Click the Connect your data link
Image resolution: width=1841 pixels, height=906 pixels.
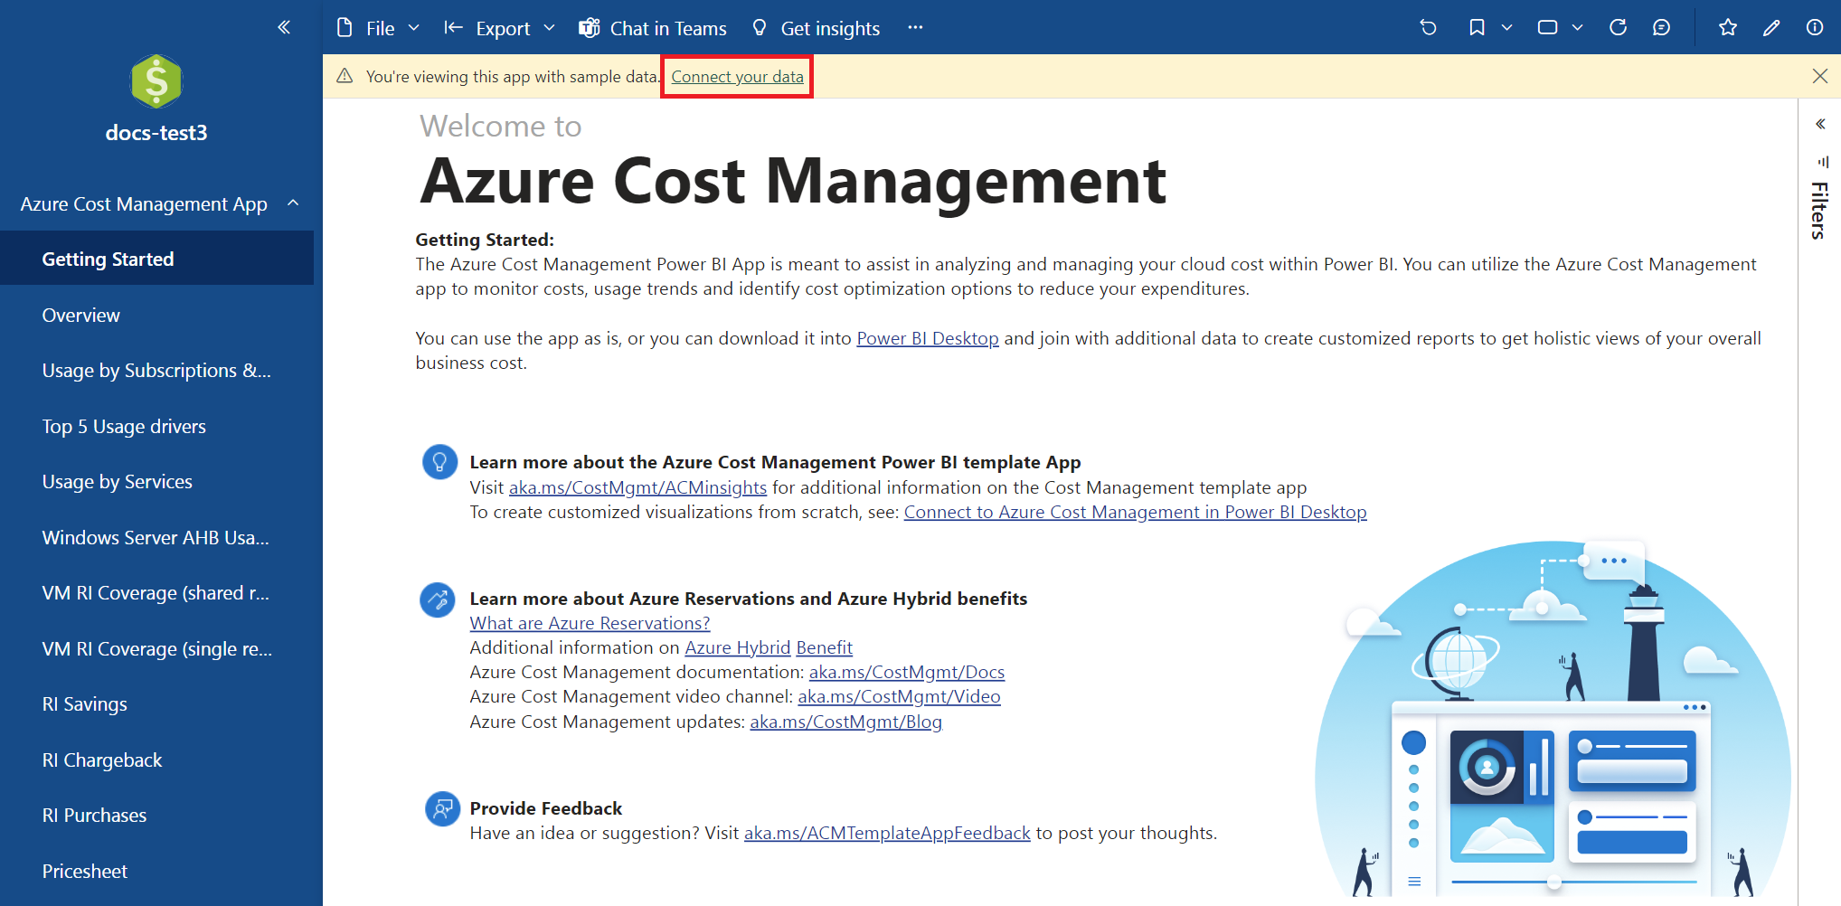tap(737, 77)
